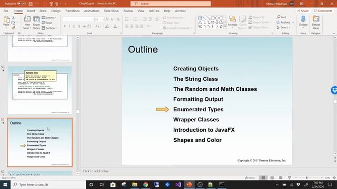The height and width of the screenshot is (189, 337).
Task: Select the star shape in gallery
Action: [x=221, y=26]
